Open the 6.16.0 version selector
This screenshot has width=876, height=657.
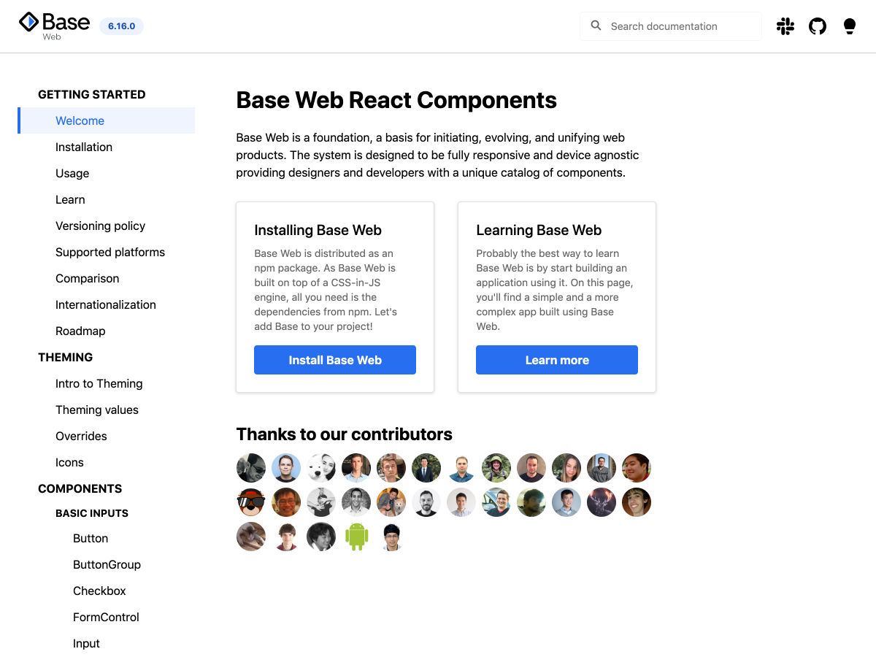click(121, 26)
